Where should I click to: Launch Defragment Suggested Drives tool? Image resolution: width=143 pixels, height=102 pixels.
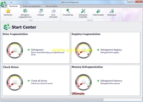tap(25, 13)
